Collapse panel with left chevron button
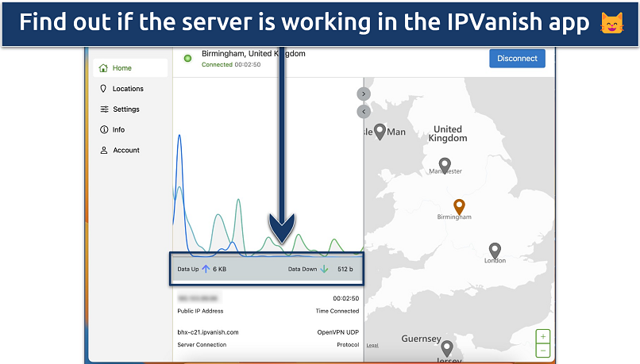Viewport: 640px width, 364px height. pos(364,112)
